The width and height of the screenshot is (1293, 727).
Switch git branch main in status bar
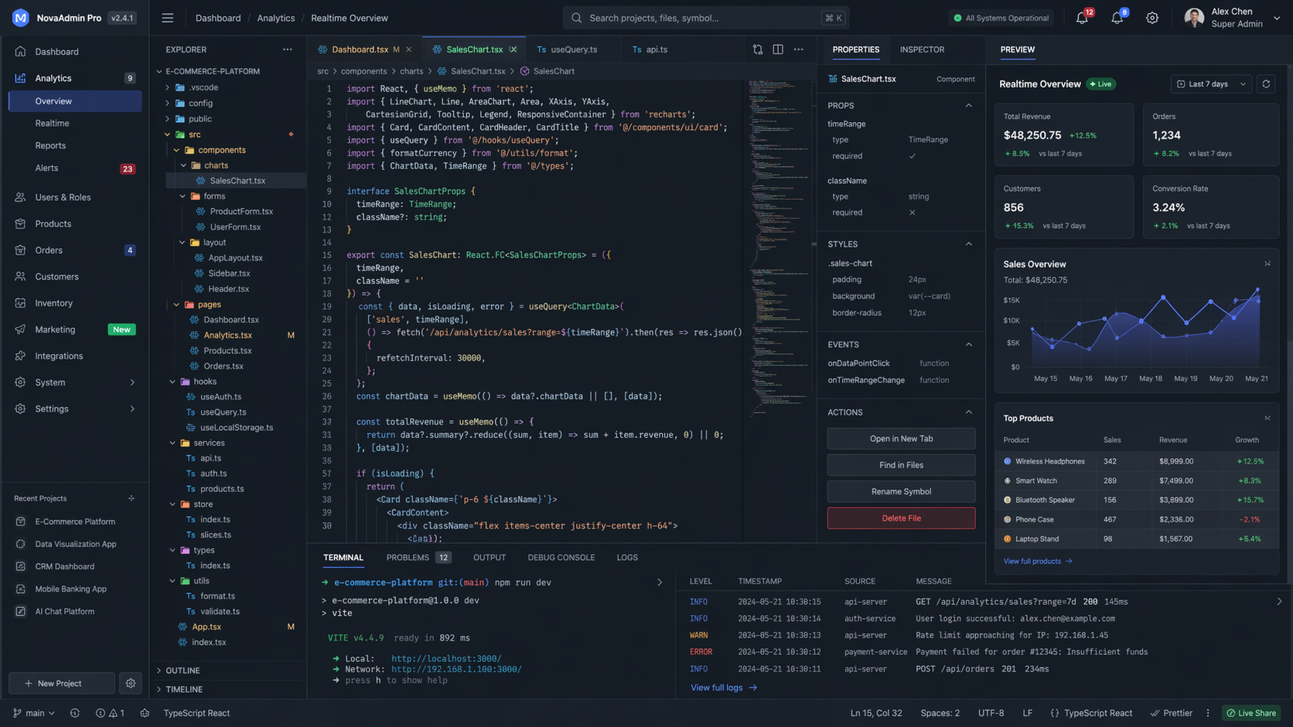pos(34,713)
